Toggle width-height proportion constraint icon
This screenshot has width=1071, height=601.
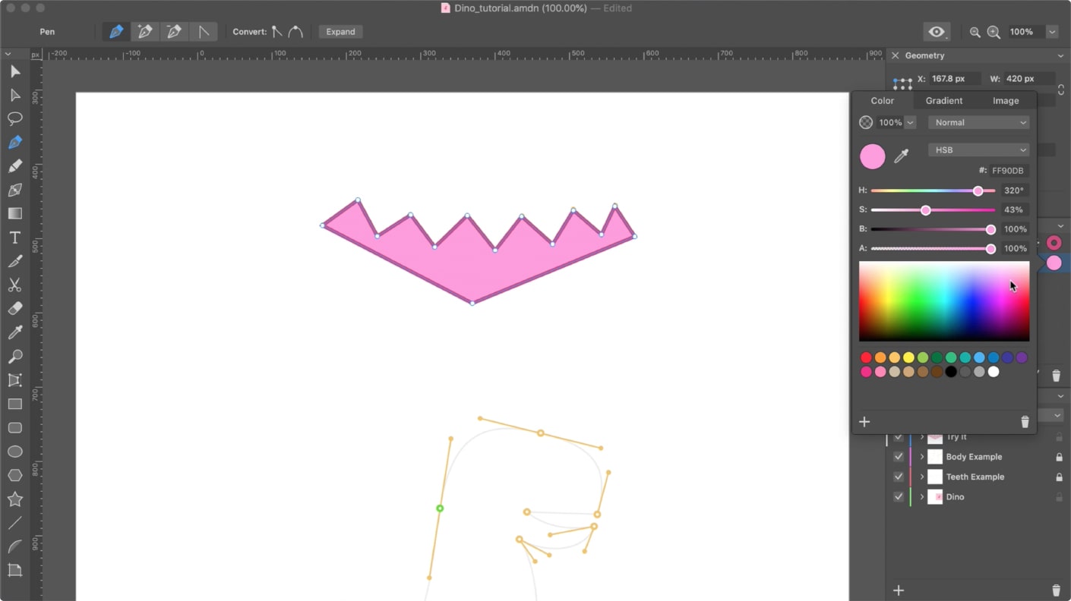1061,89
